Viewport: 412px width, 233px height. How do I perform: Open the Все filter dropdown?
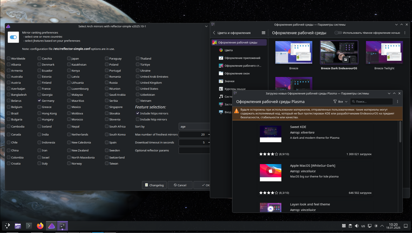(x=341, y=102)
